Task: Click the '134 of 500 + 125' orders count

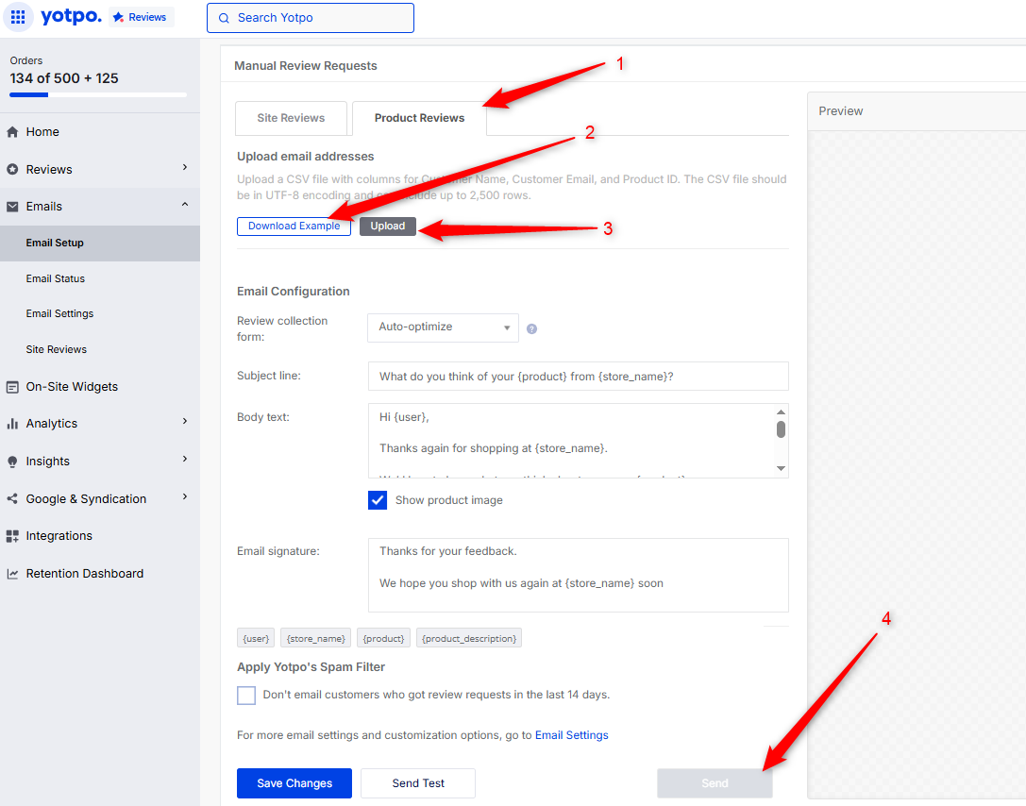Action: 64,78
